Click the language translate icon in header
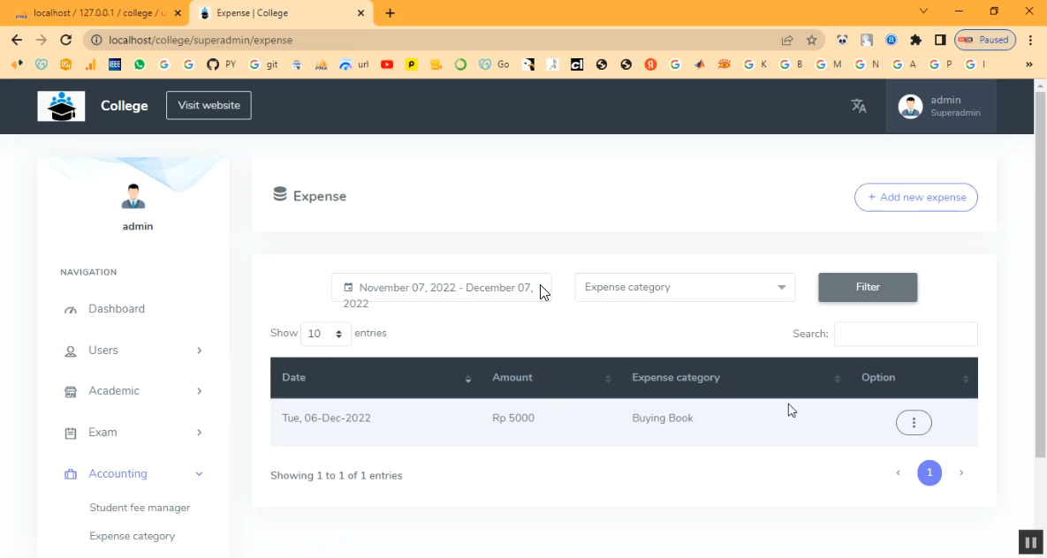The height and width of the screenshot is (558, 1047). 858,106
